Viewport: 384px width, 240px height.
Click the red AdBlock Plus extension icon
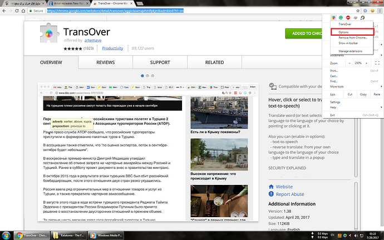click(348, 18)
